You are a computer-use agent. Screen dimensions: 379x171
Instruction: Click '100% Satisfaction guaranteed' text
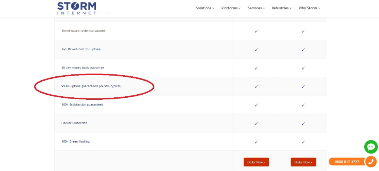pos(82,104)
